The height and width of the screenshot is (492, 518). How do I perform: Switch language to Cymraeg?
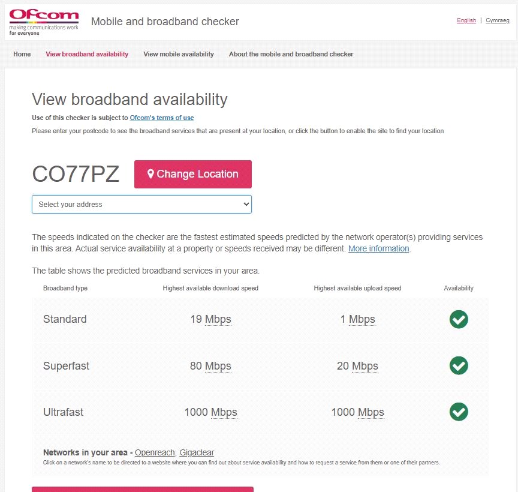pyautogui.click(x=497, y=20)
